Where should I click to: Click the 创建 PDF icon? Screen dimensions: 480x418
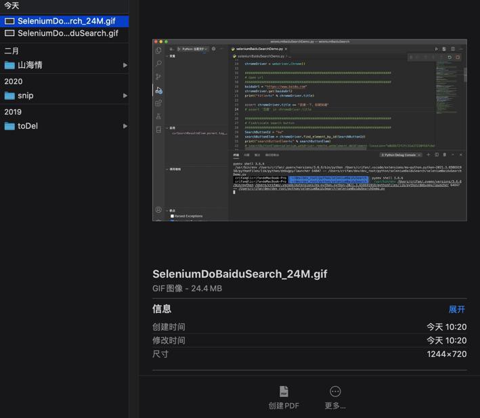[x=284, y=392]
